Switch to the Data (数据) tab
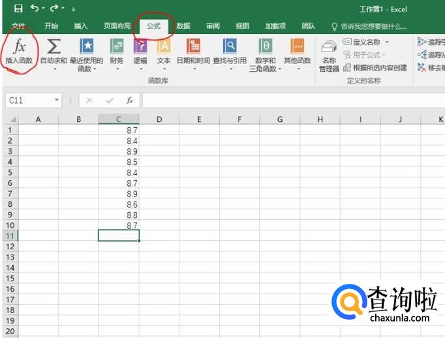Viewport: 445px width, 338px height. 183,26
